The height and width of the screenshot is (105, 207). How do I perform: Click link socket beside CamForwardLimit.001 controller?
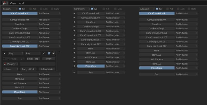click(74, 31)
